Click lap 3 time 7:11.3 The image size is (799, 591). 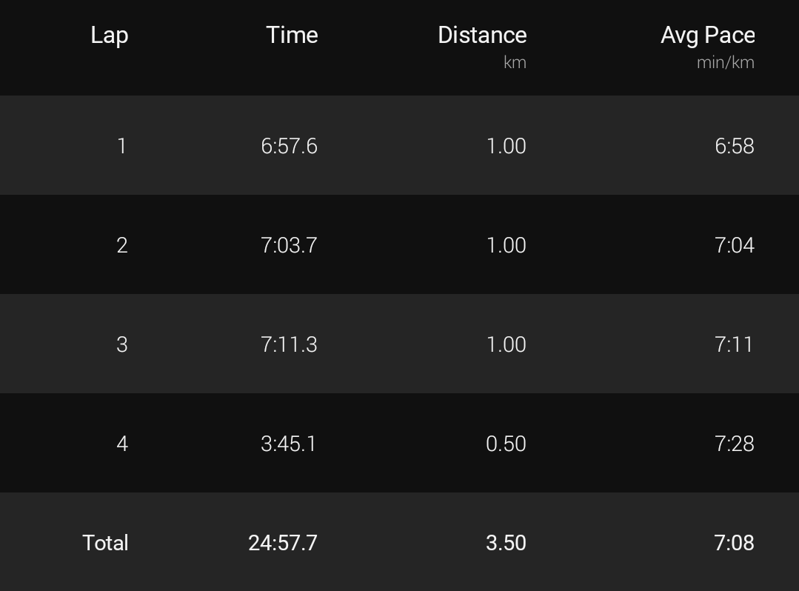coord(289,345)
